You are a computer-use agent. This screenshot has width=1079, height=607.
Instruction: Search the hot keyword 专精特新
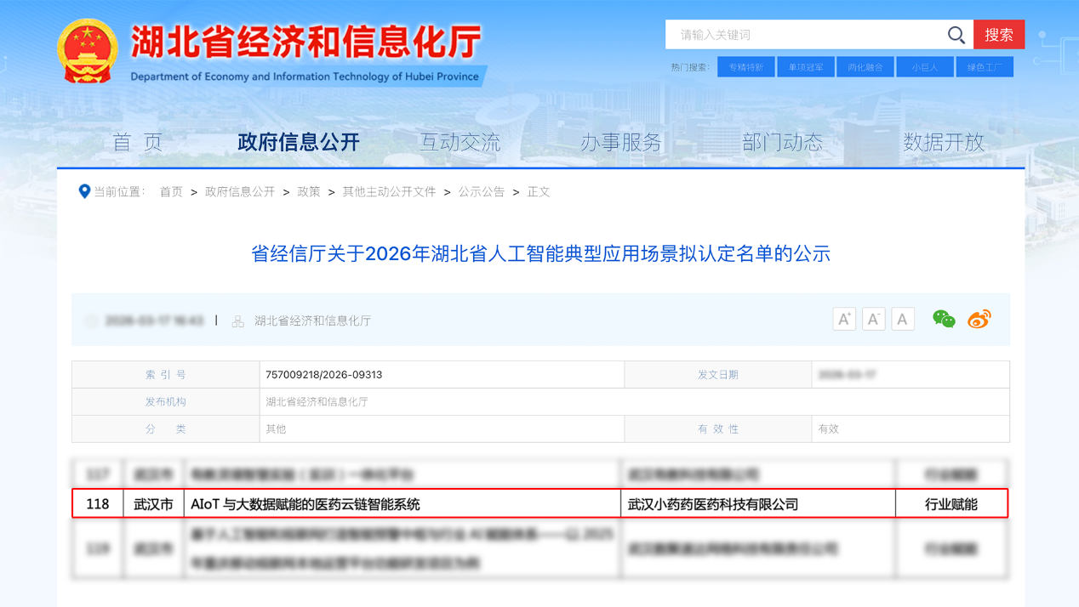tap(746, 66)
